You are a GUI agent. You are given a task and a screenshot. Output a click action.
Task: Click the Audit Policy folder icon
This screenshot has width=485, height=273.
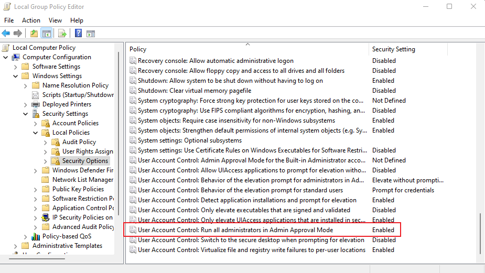(56, 142)
